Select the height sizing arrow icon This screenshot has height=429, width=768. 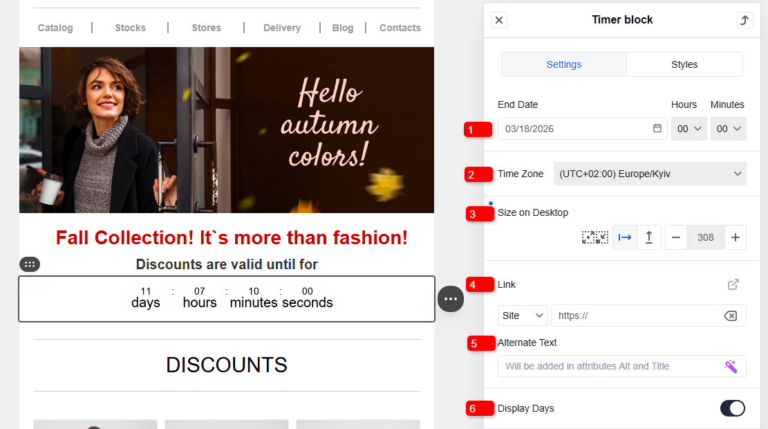(649, 237)
